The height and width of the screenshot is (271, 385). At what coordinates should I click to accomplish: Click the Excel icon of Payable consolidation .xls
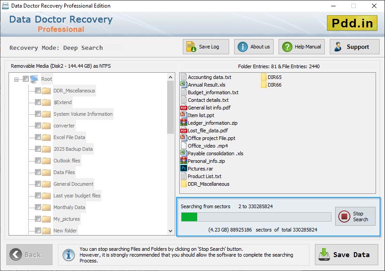(184, 153)
